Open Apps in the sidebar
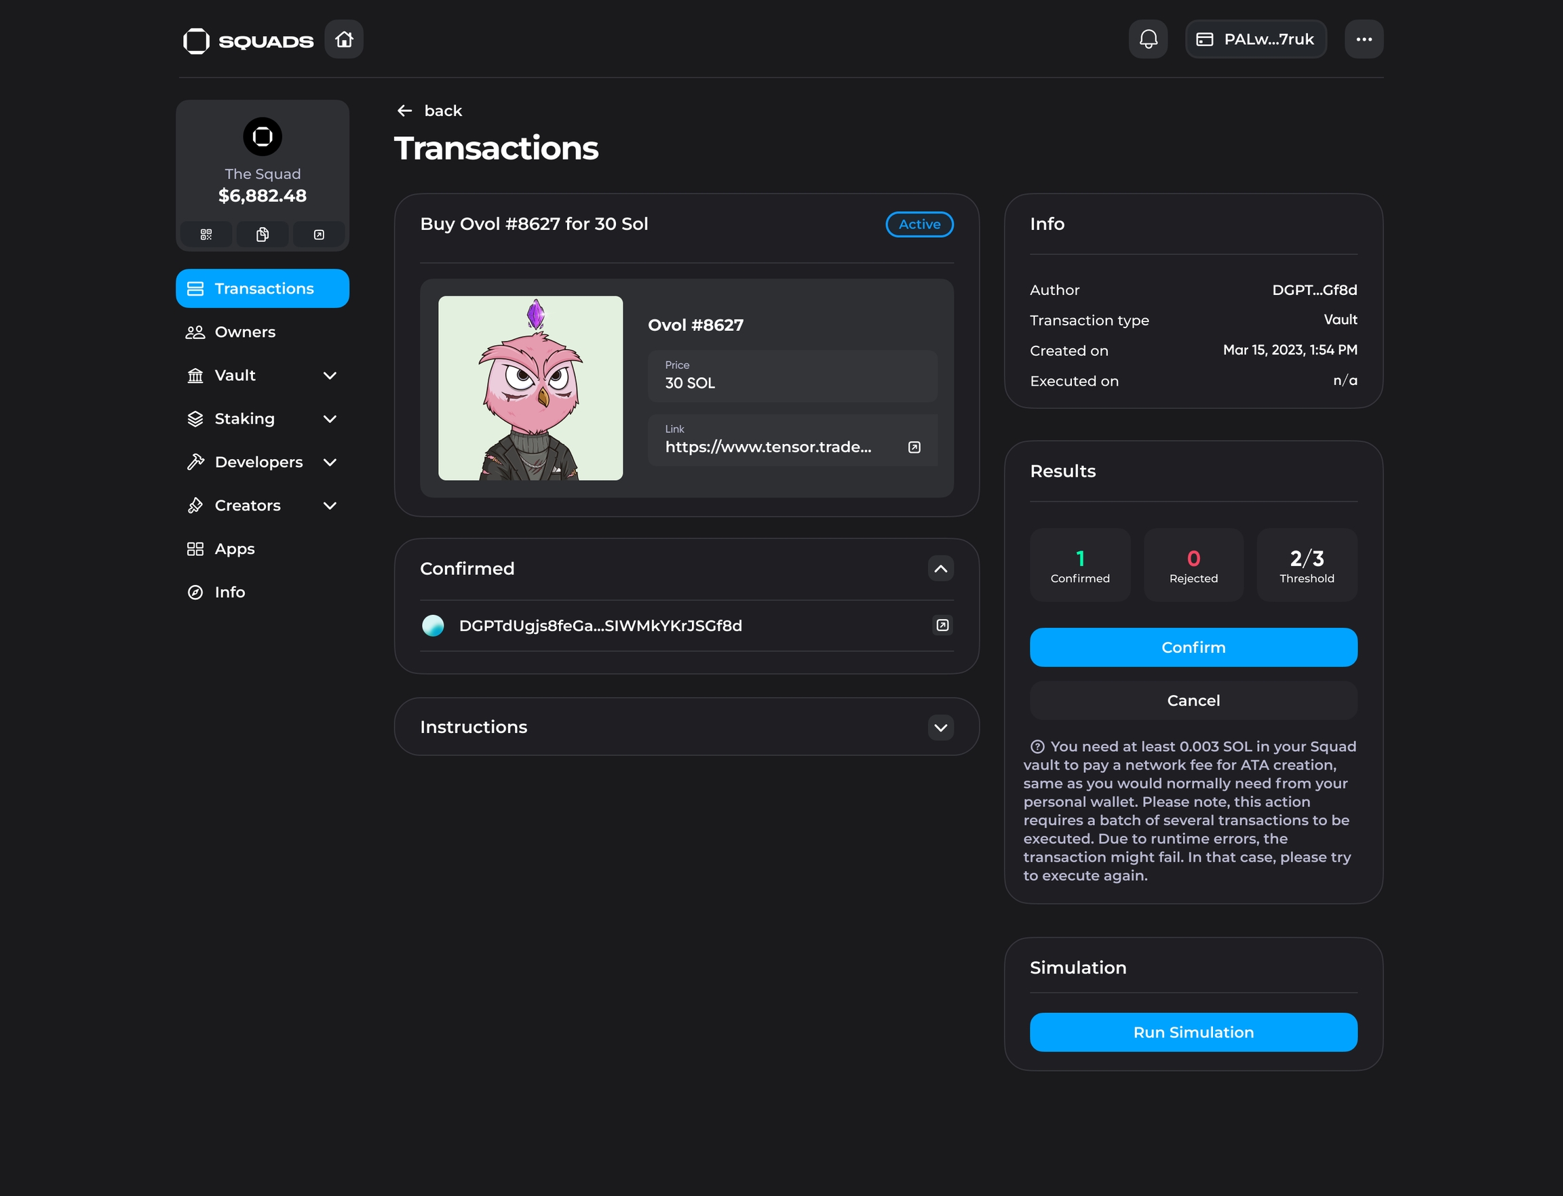Viewport: 1563px width, 1196px height. 234,549
